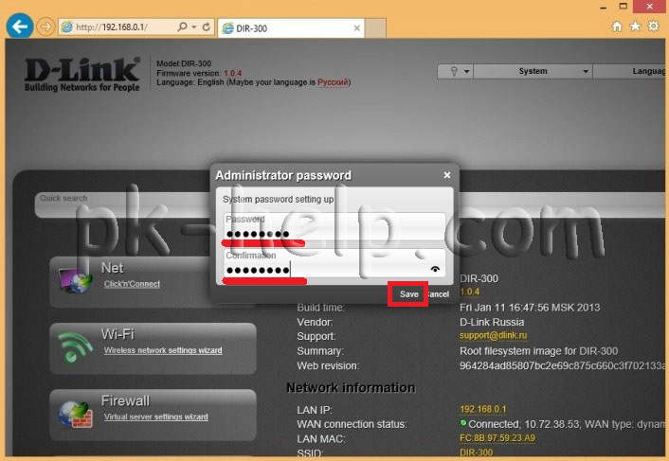
Task: Refresh the page with the reload icon
Action: 207,27
